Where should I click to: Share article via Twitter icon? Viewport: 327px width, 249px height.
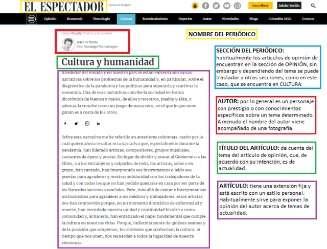(76, 124)
